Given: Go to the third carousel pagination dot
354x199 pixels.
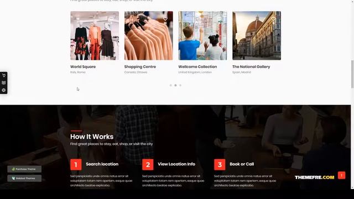Looking at the screenshot, I should coord(180,85).
